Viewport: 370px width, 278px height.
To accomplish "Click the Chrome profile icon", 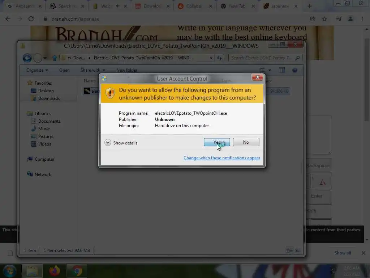I will pyautogui.click(x=350, y=19).
